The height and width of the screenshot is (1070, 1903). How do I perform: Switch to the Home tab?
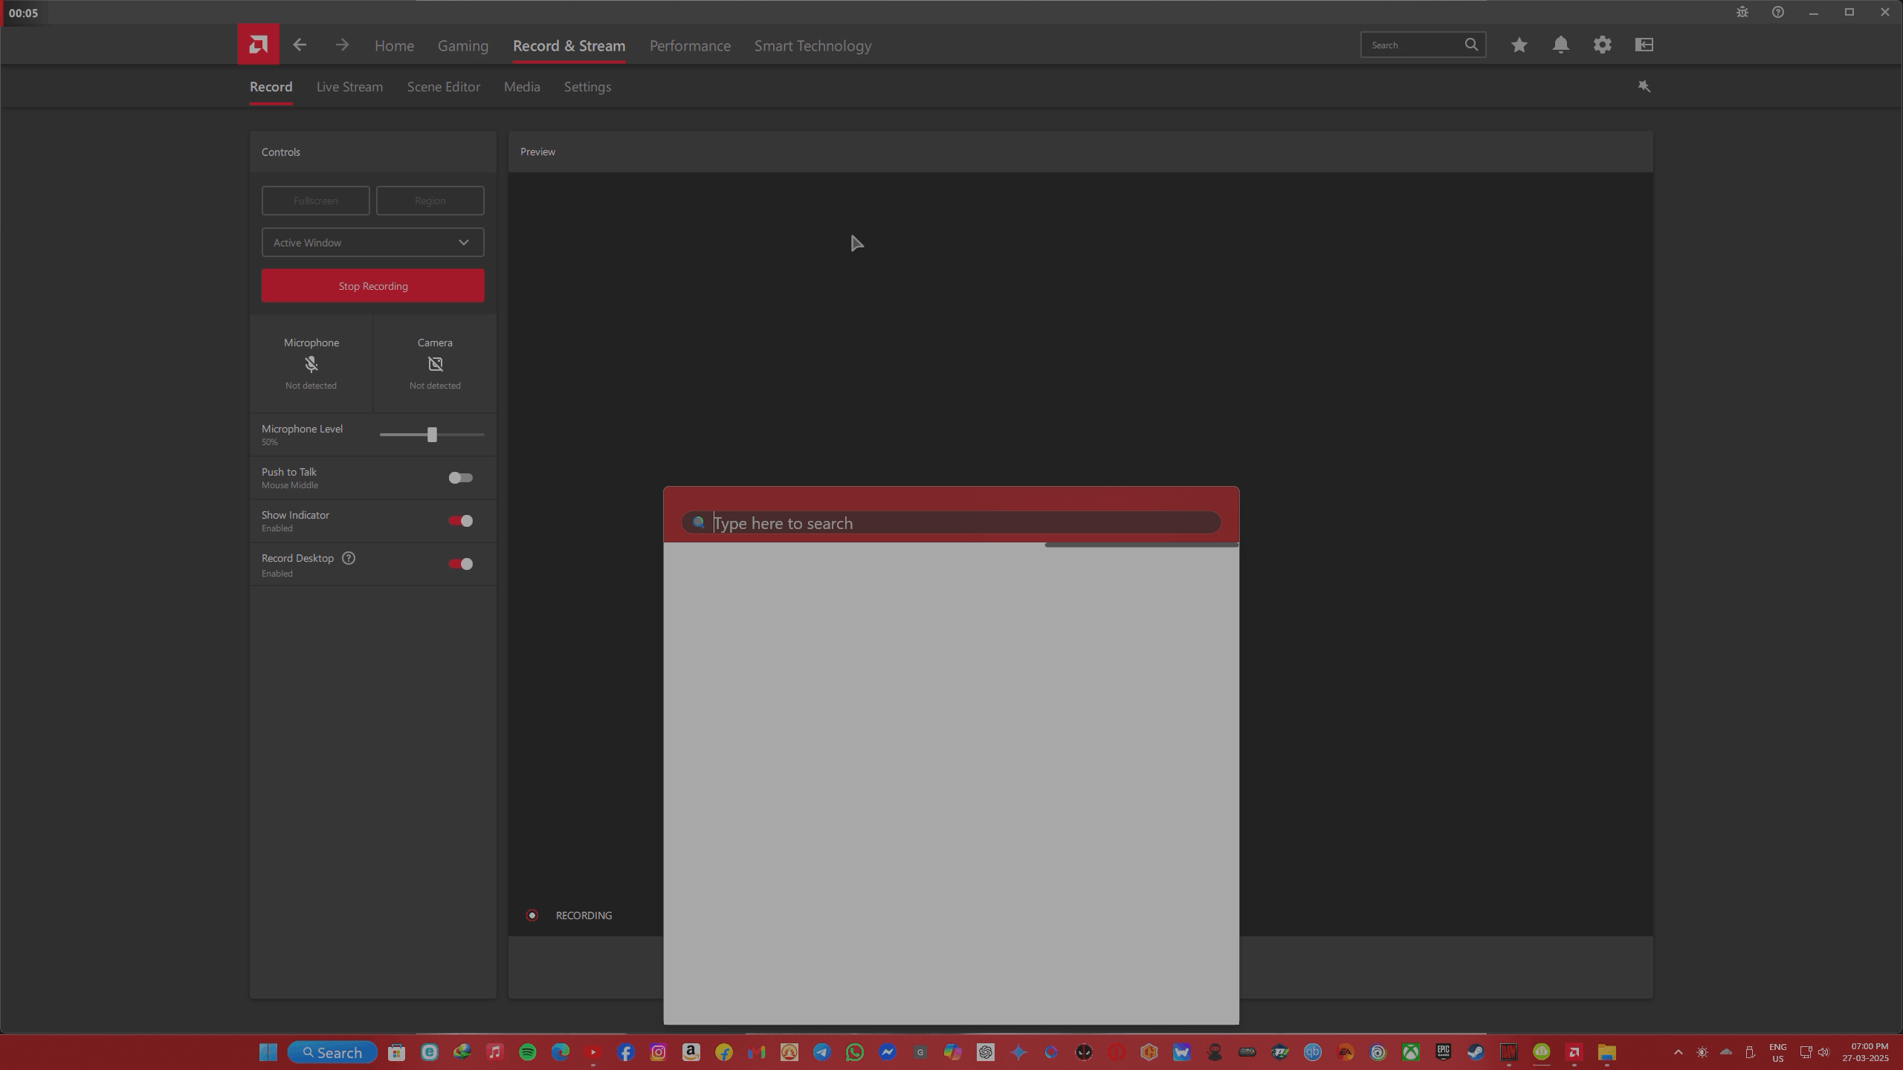coord(394,45)
